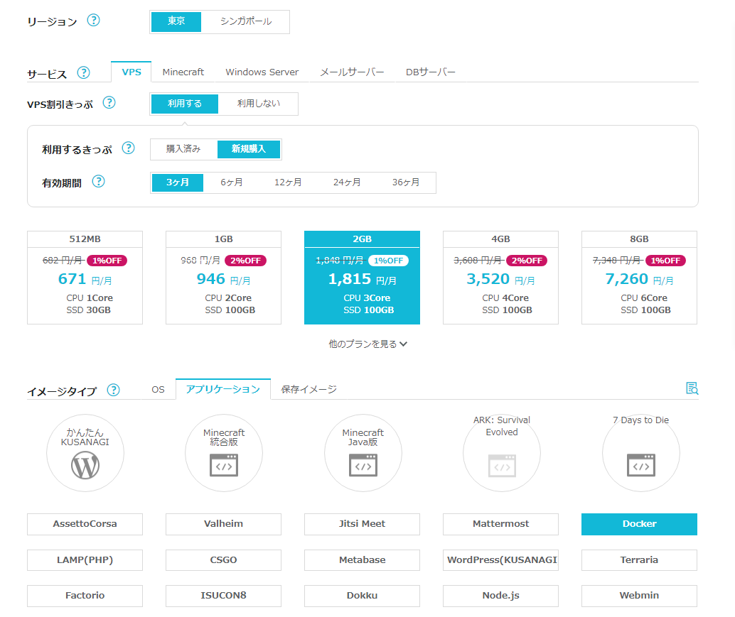Expand 他のプランを見る to show more plans
The image size is (735, 617).
click(x=367, y=344)
